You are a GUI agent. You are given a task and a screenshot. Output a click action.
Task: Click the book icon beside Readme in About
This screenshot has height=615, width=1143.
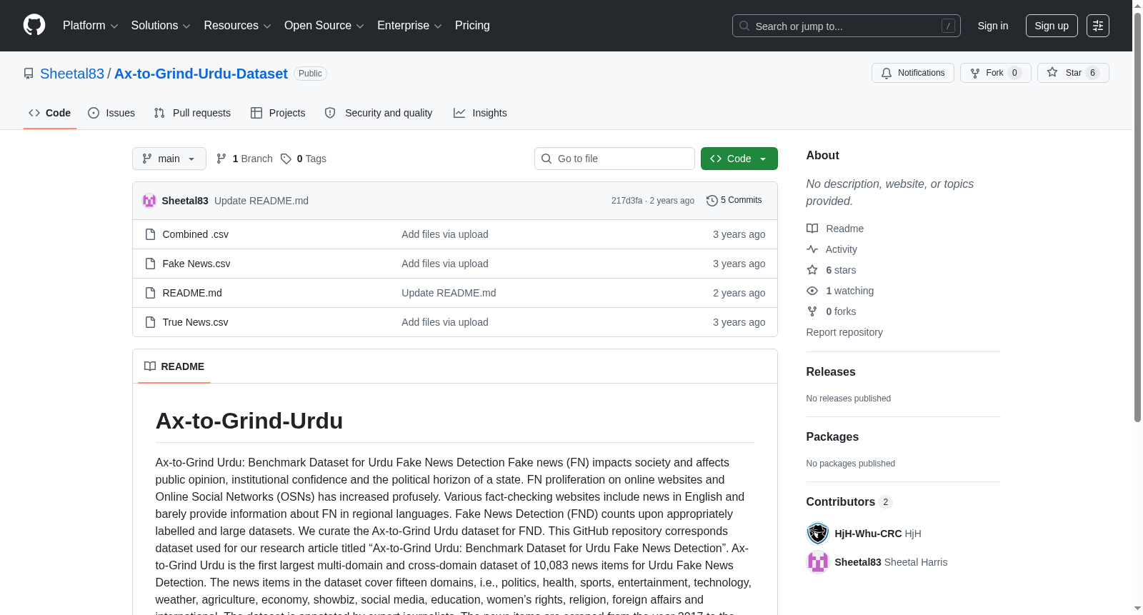(x=812, y=229)
